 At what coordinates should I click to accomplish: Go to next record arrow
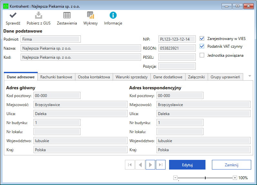click(150, 165)
